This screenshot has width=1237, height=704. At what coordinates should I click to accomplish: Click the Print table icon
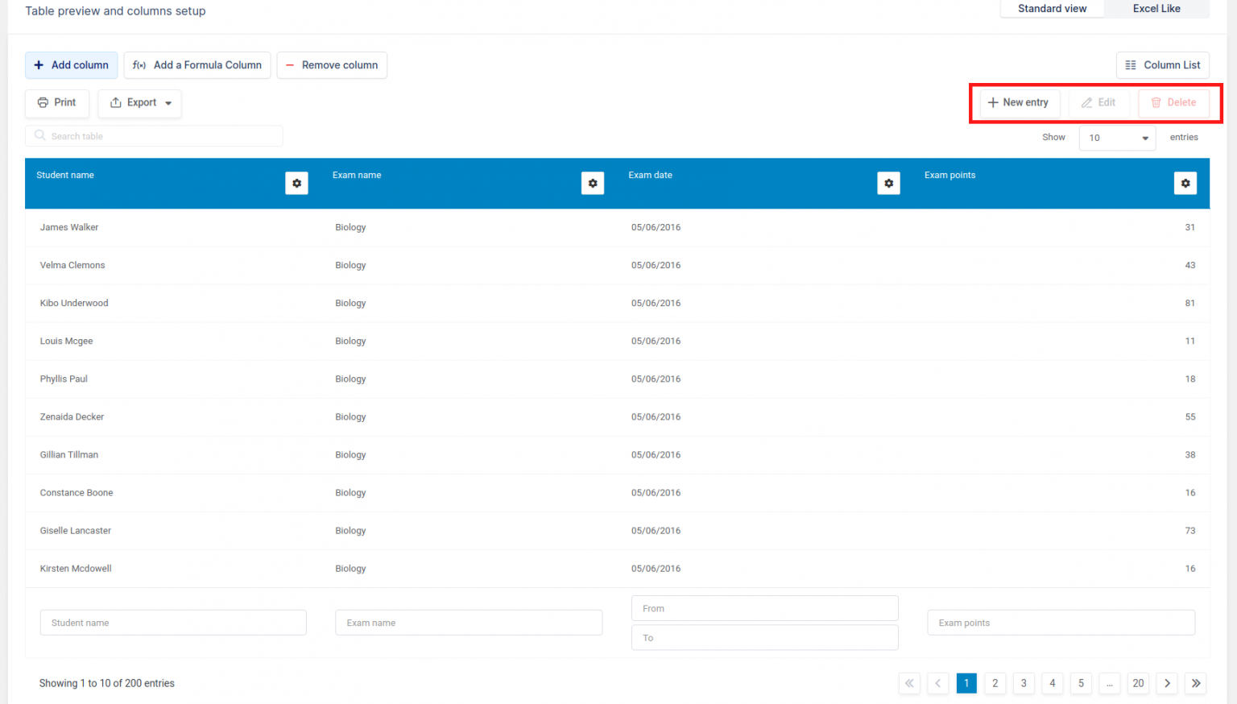coord(43,103)
